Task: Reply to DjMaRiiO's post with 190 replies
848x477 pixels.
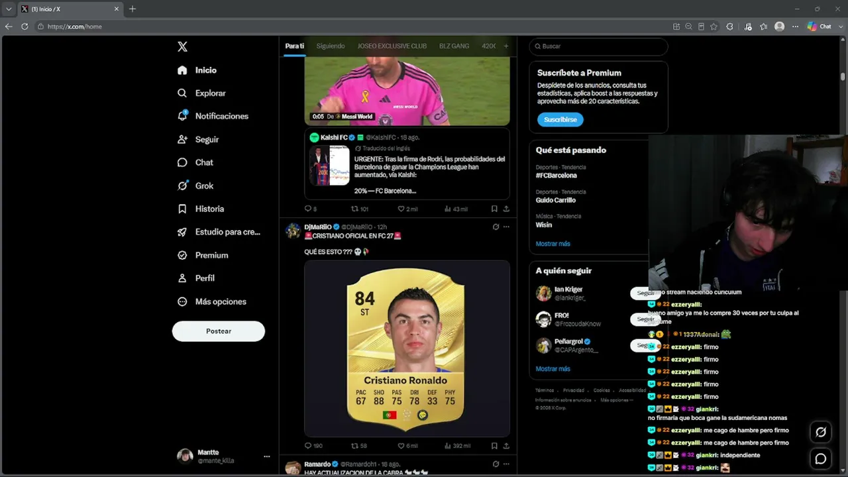Action: coord(313,447)
